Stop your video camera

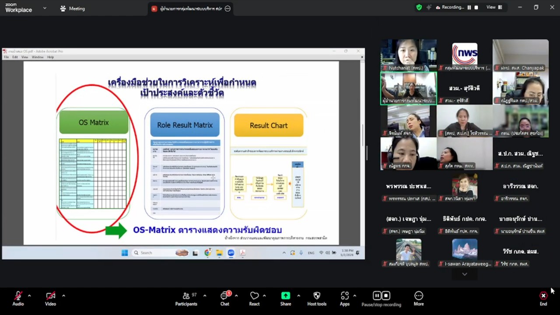pos(50,296)
